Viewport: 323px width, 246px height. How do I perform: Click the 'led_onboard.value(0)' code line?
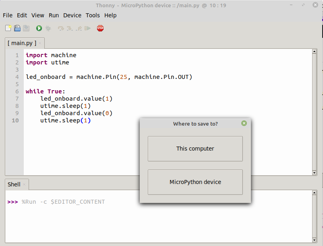[x=76, y=113]
